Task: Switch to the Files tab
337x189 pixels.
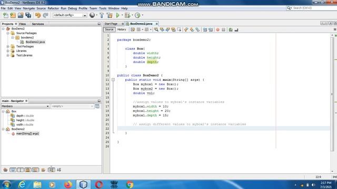Action: click(x=22, y=24)
